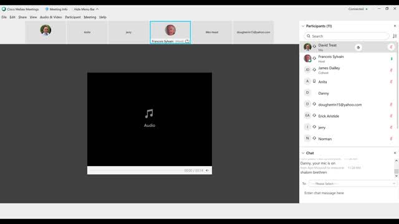Open the Audio & Video menu
Viewport: 399px width, 224px height.
(x=51, y=17)
